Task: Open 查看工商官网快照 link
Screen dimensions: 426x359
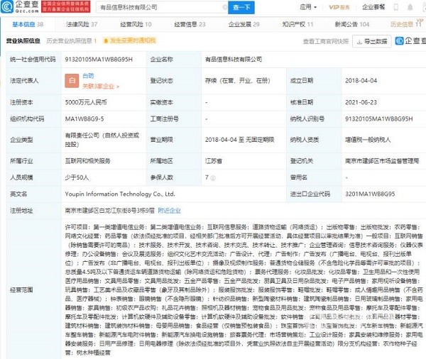Action: [326, 41]
